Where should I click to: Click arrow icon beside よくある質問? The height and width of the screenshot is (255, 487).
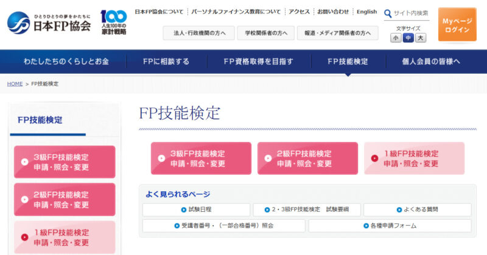[399, 209]
